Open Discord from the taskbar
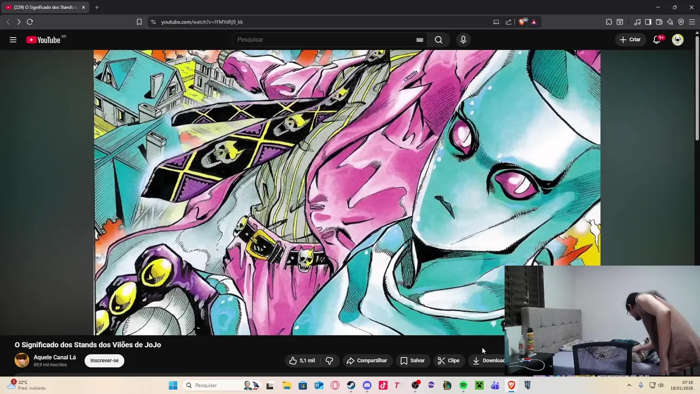 point(367,385)
